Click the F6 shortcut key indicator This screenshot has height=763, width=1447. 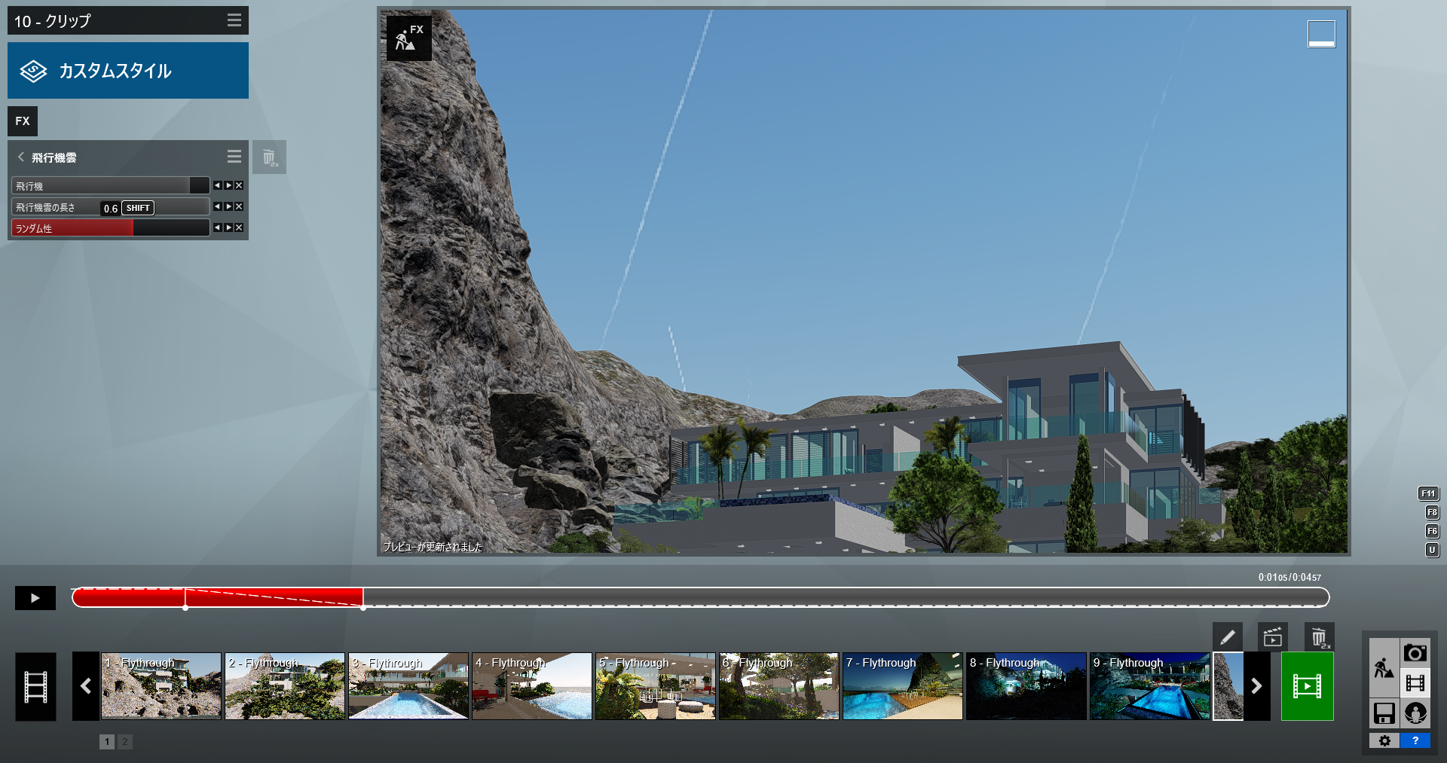(x=1432, y=532)
